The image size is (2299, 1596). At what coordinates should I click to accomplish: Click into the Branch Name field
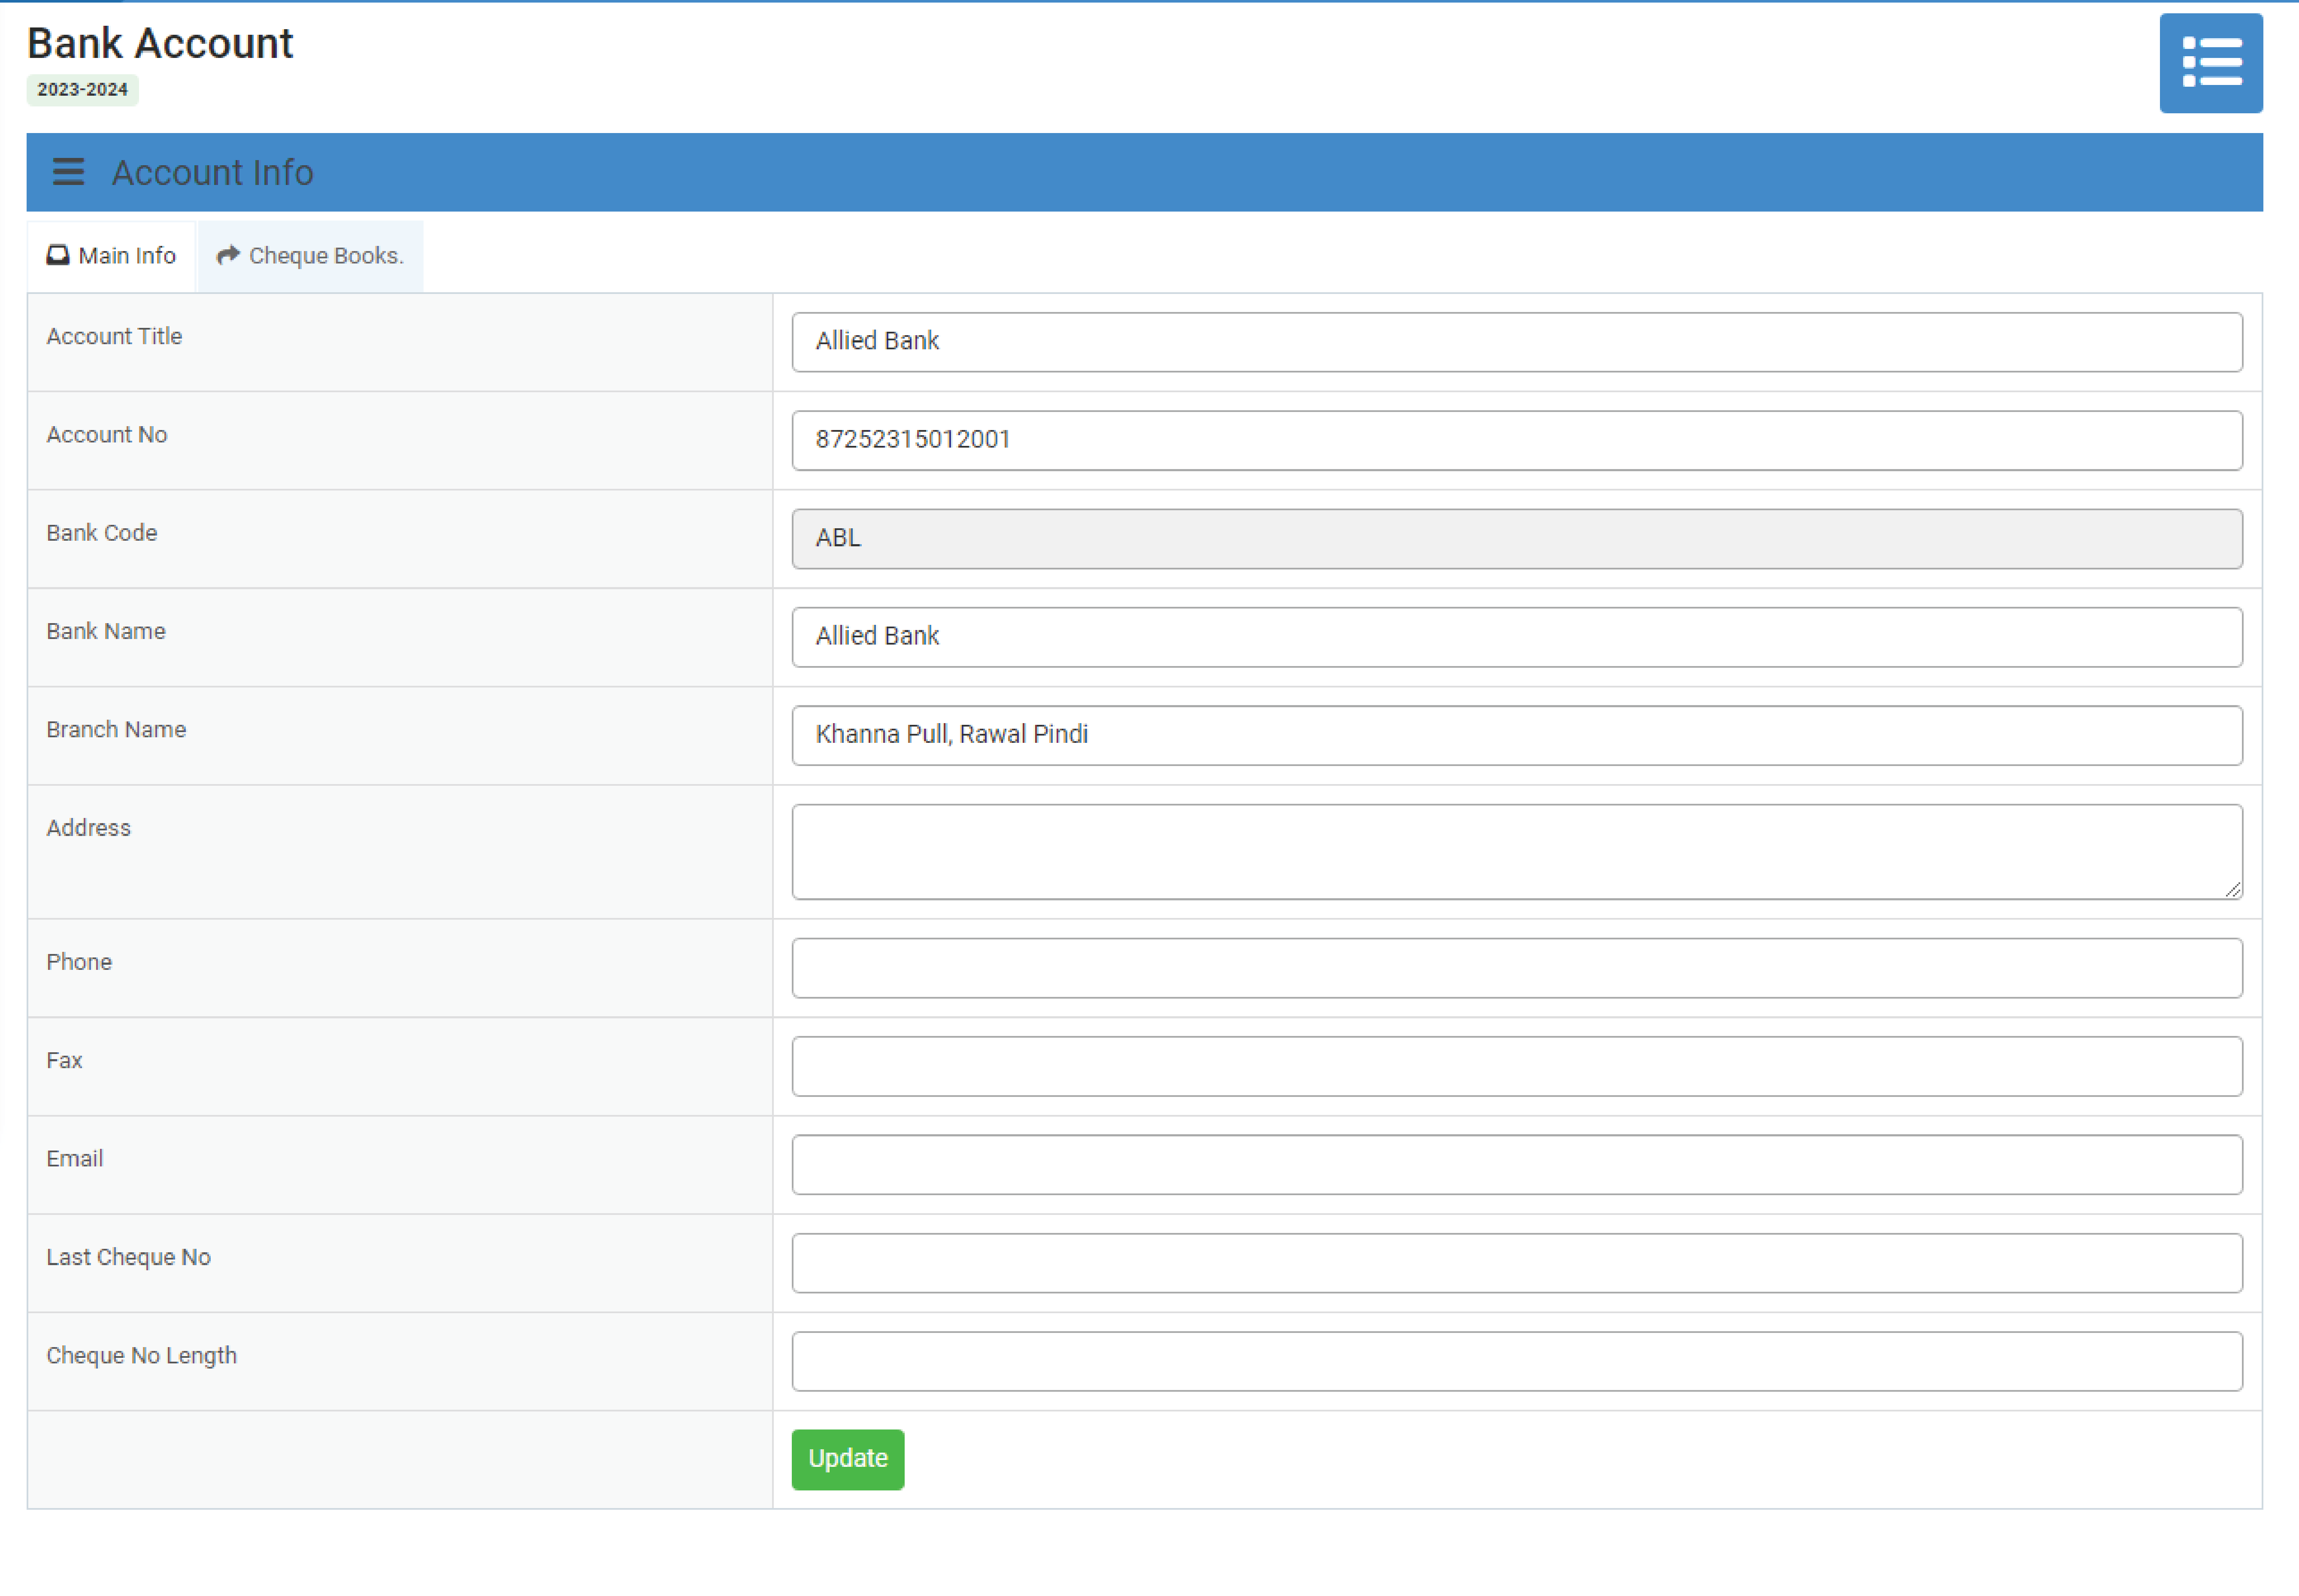[1516, 735]
